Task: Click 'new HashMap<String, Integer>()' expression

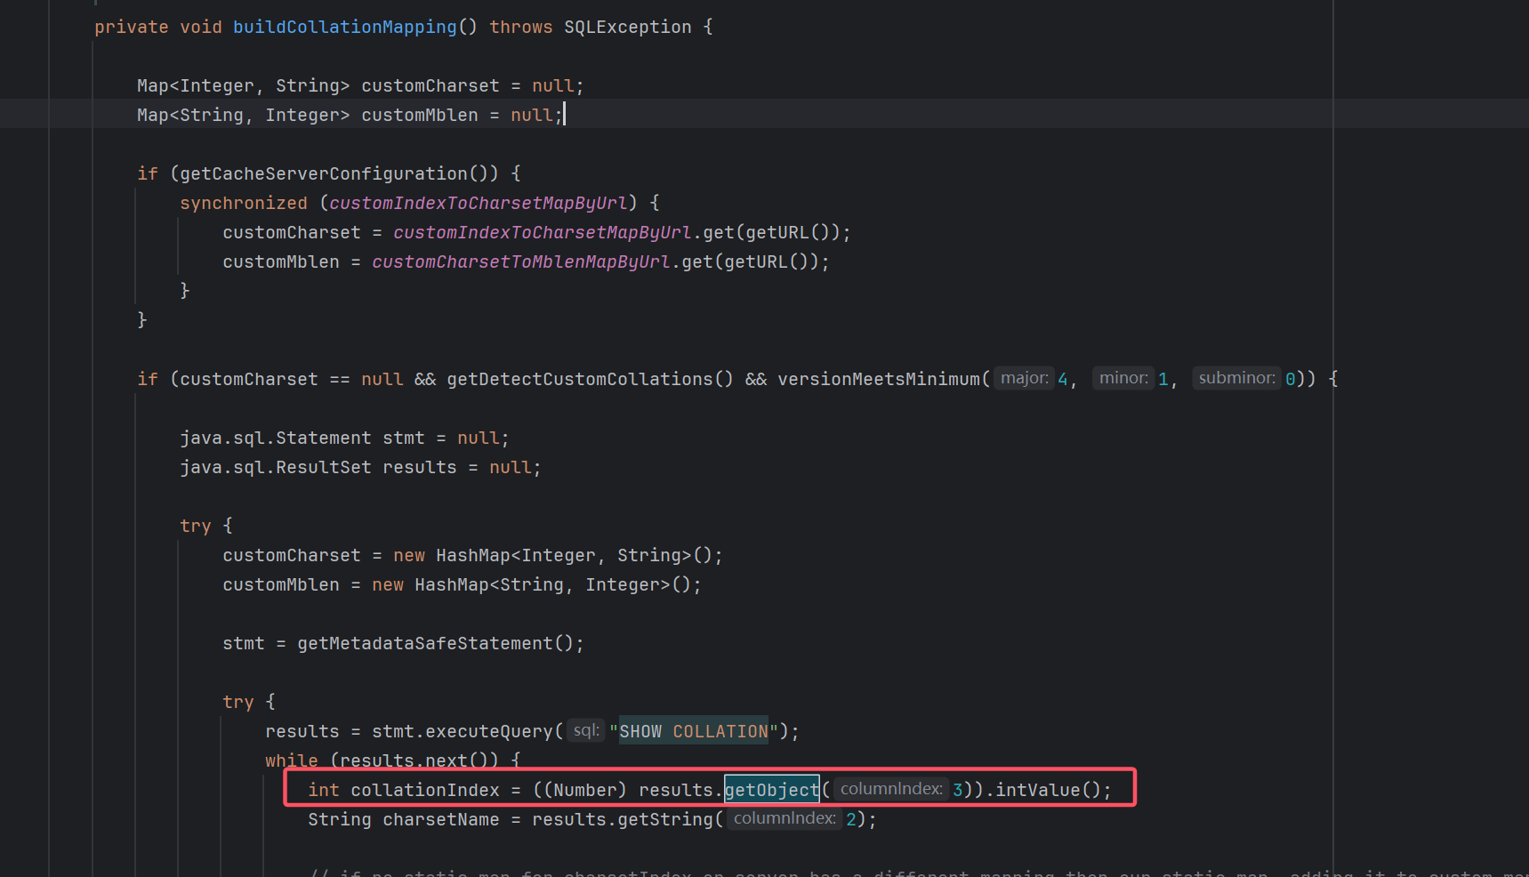Action: point(531,584)
